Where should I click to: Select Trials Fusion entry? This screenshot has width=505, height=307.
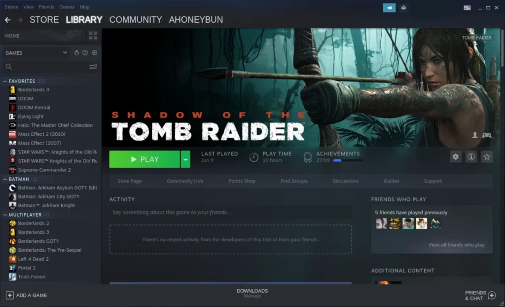tap(32, 277)
